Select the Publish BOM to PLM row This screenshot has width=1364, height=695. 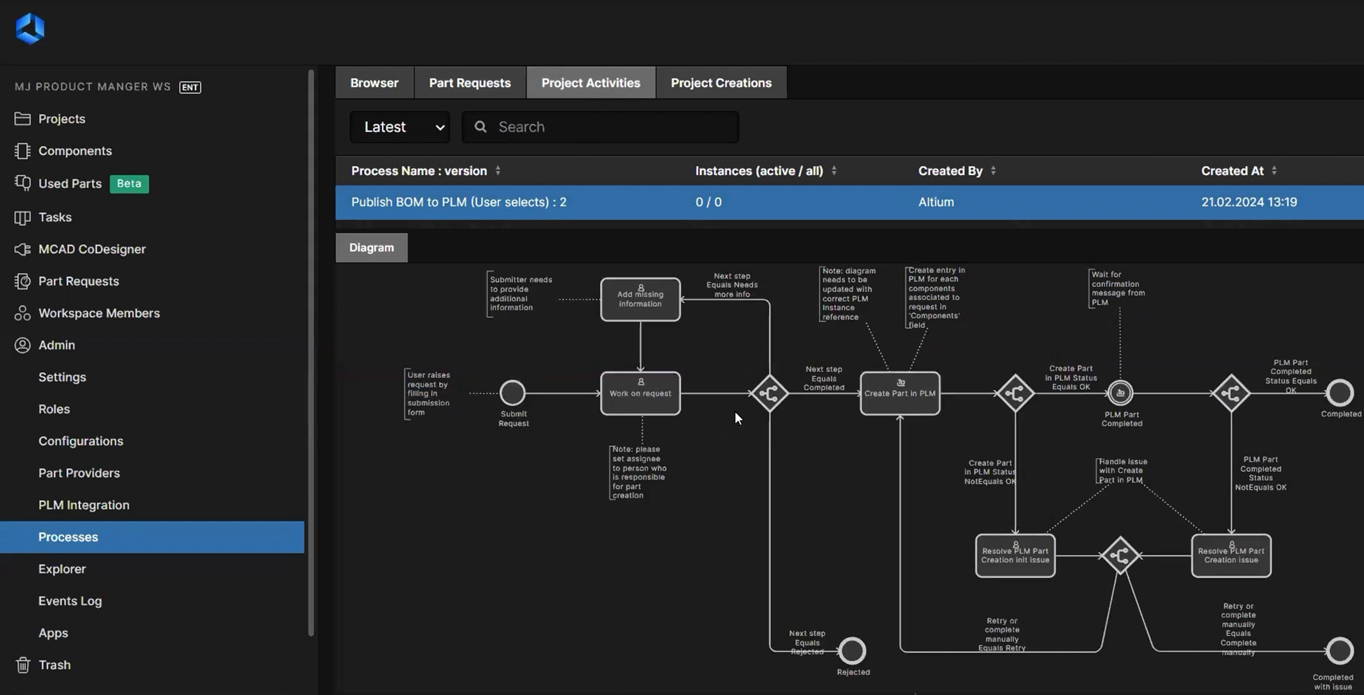click(849, 202)
